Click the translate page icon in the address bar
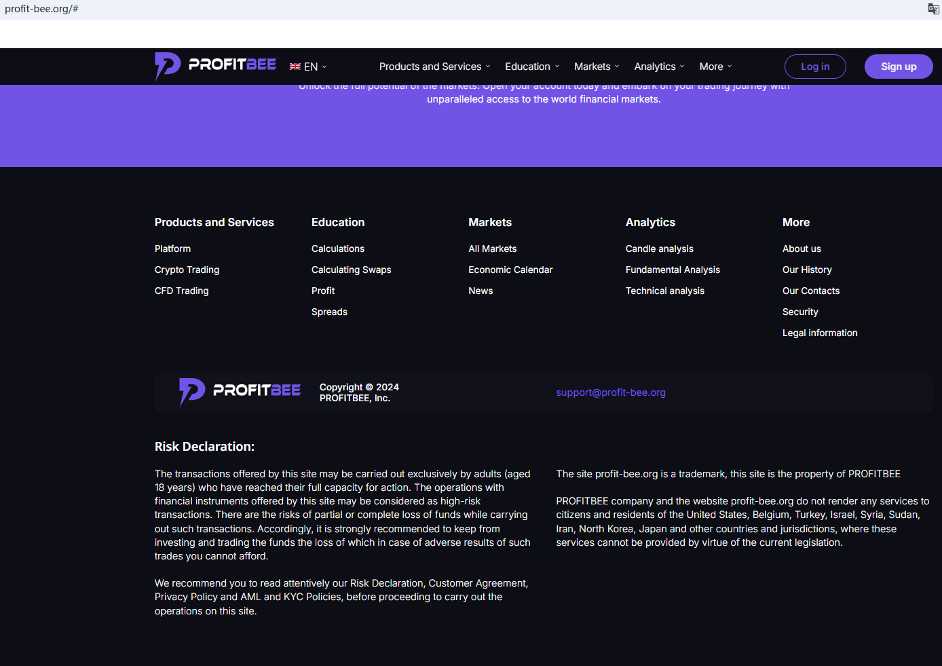This screenshot has height=666, width=942. point(933,9)
